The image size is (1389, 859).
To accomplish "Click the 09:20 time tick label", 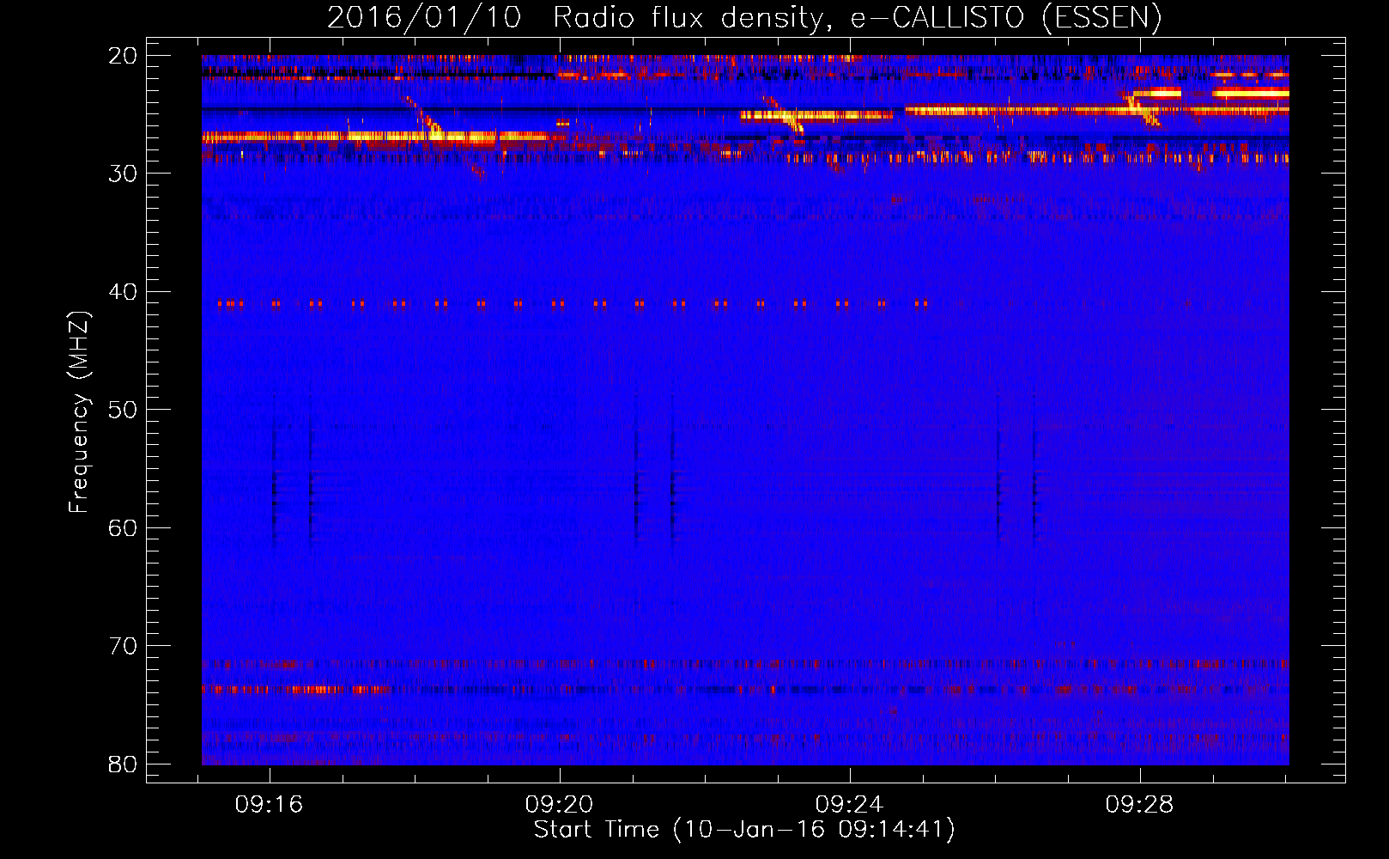I will click(559, 805).
